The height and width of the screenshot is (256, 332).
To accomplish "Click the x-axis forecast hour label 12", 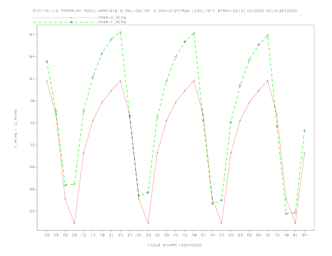I will (84, 235).
